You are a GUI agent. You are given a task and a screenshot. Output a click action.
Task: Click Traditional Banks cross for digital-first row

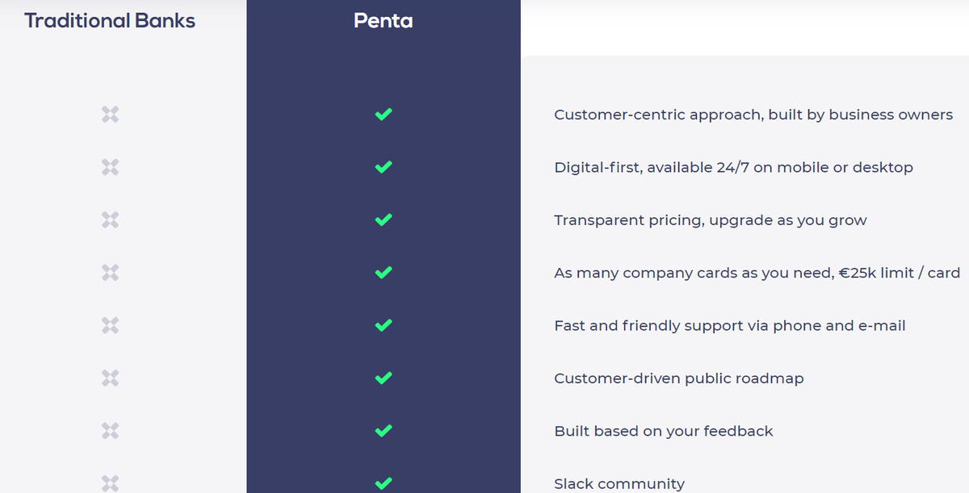(111, 167)
